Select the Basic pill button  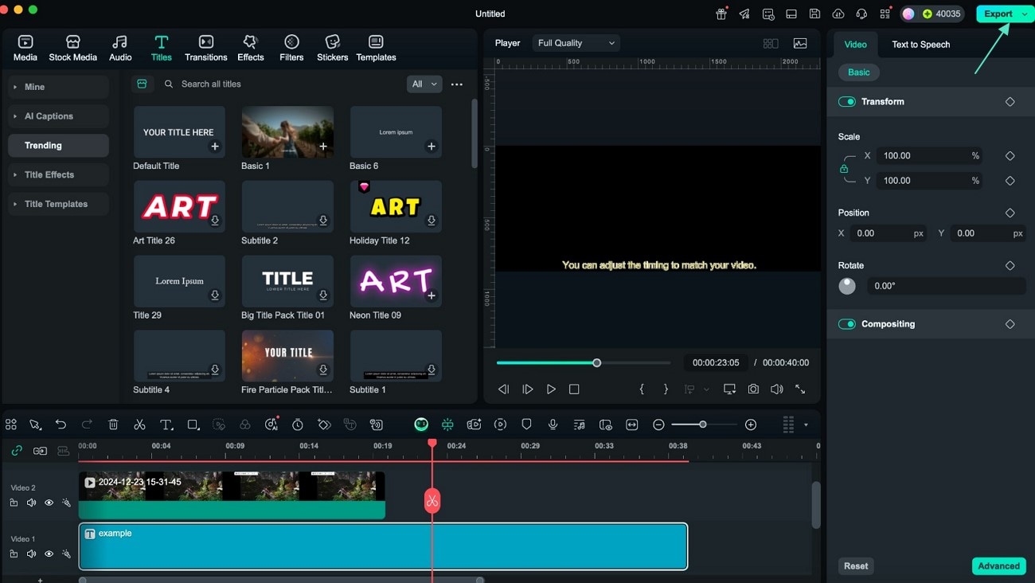(858, 72)
